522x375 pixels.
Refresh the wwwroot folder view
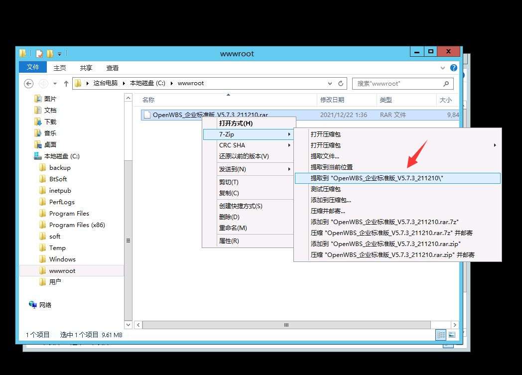pyautogui.click(x=341, y=83)
